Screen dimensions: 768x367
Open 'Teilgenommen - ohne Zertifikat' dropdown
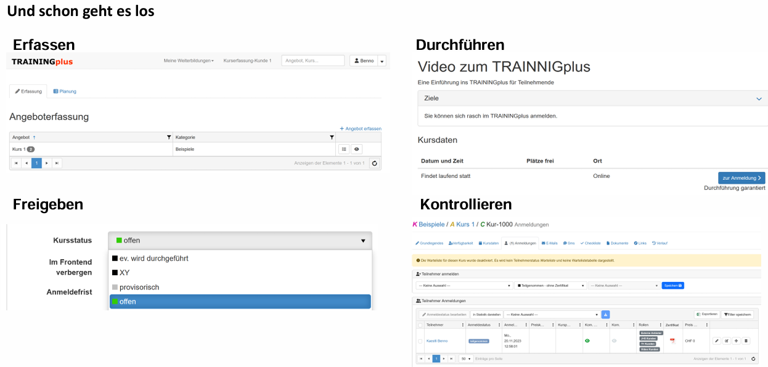click(x=550, y=286)
